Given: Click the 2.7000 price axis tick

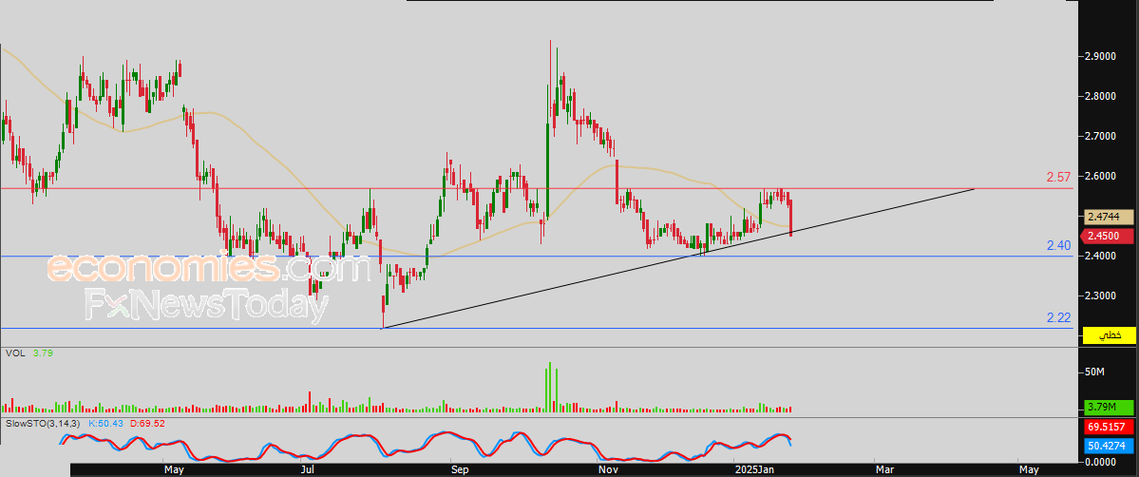Looking at the screenshot, I should point(1102,137).
